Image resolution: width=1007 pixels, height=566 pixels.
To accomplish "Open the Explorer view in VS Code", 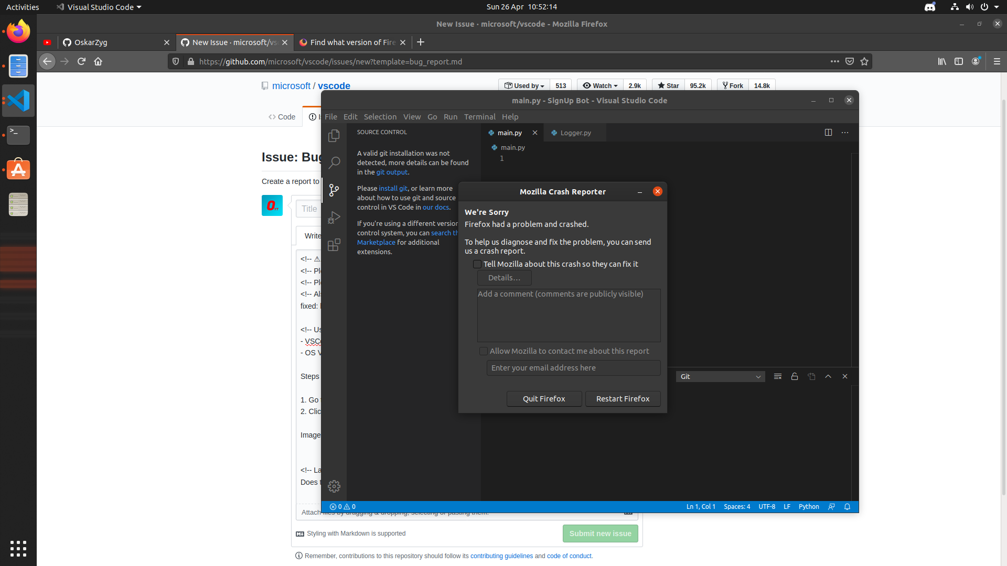I will click(x=334, y=135).
